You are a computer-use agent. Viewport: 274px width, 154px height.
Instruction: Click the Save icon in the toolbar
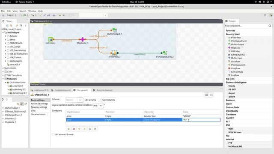pyautogui.click(x=3, y=15)
